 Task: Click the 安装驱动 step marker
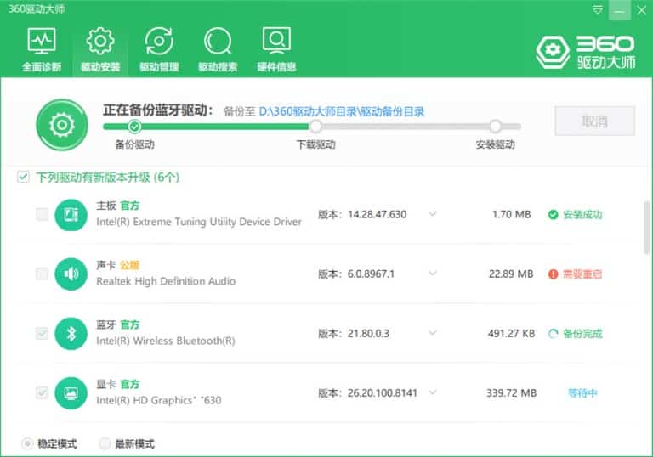(x=495, y=126)
